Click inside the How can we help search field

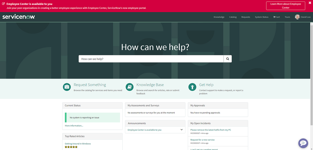pyautogui.click(x=151, y=59)
